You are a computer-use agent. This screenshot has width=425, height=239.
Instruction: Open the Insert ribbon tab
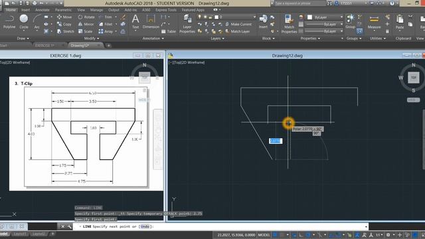[25, 10]
